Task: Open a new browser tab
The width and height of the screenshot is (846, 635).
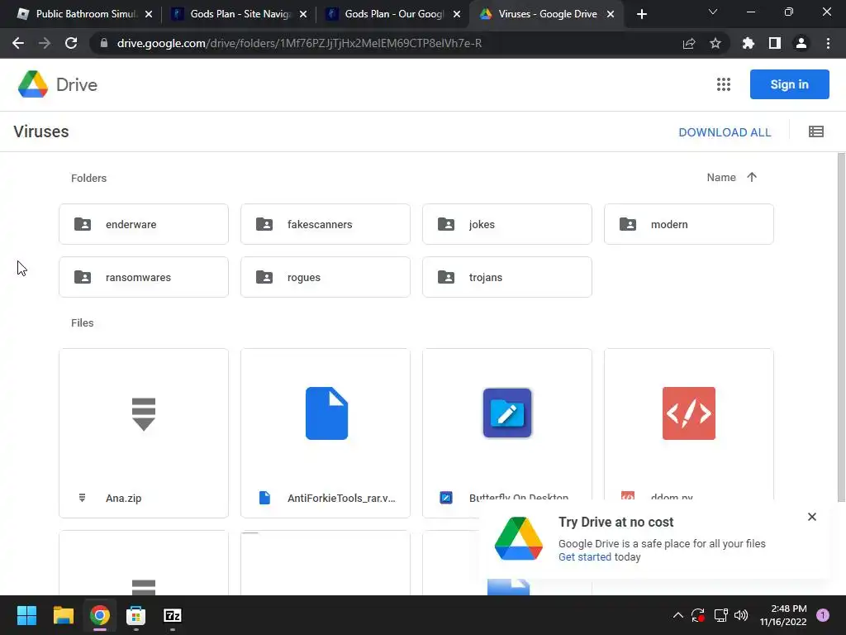Action: pos(641,14)
